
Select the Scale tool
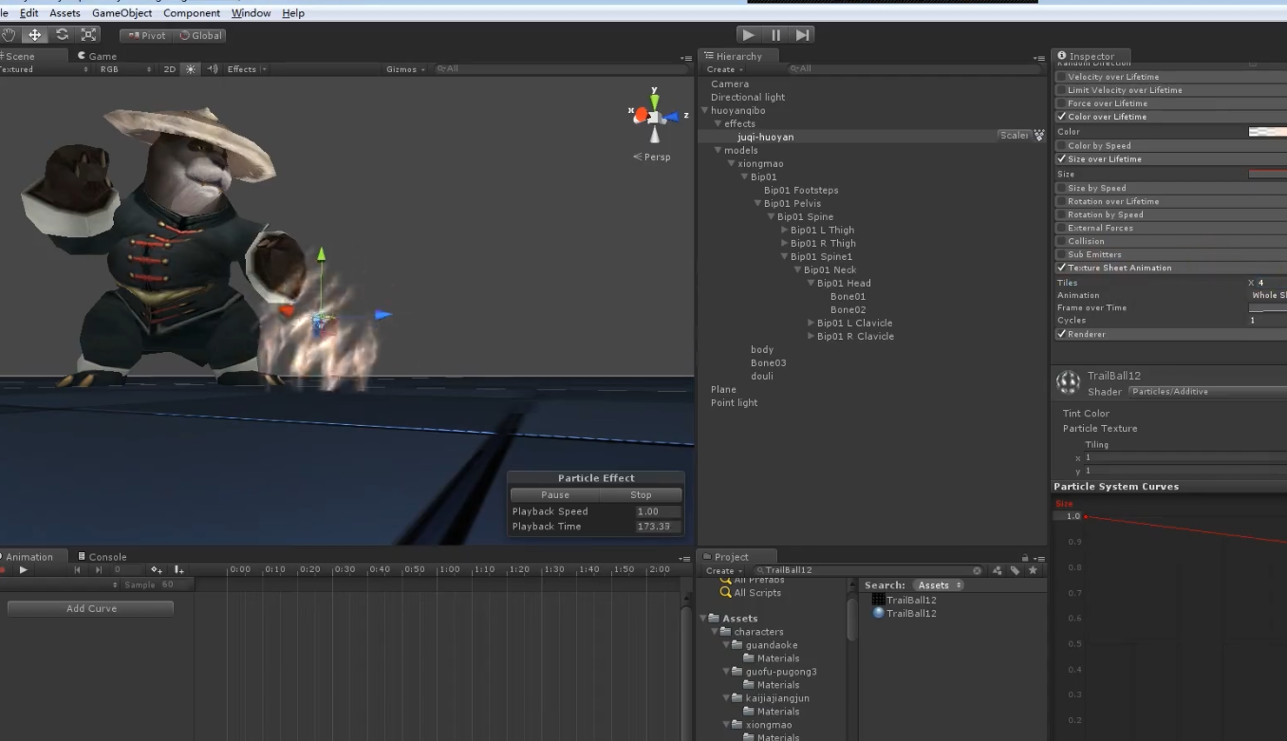pos(88,35)
